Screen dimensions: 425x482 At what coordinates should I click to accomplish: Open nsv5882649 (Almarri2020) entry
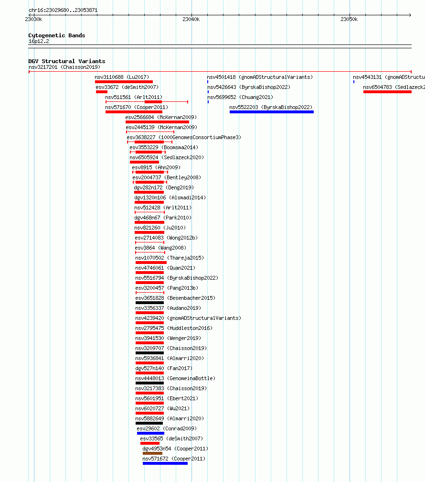point(170,419)
